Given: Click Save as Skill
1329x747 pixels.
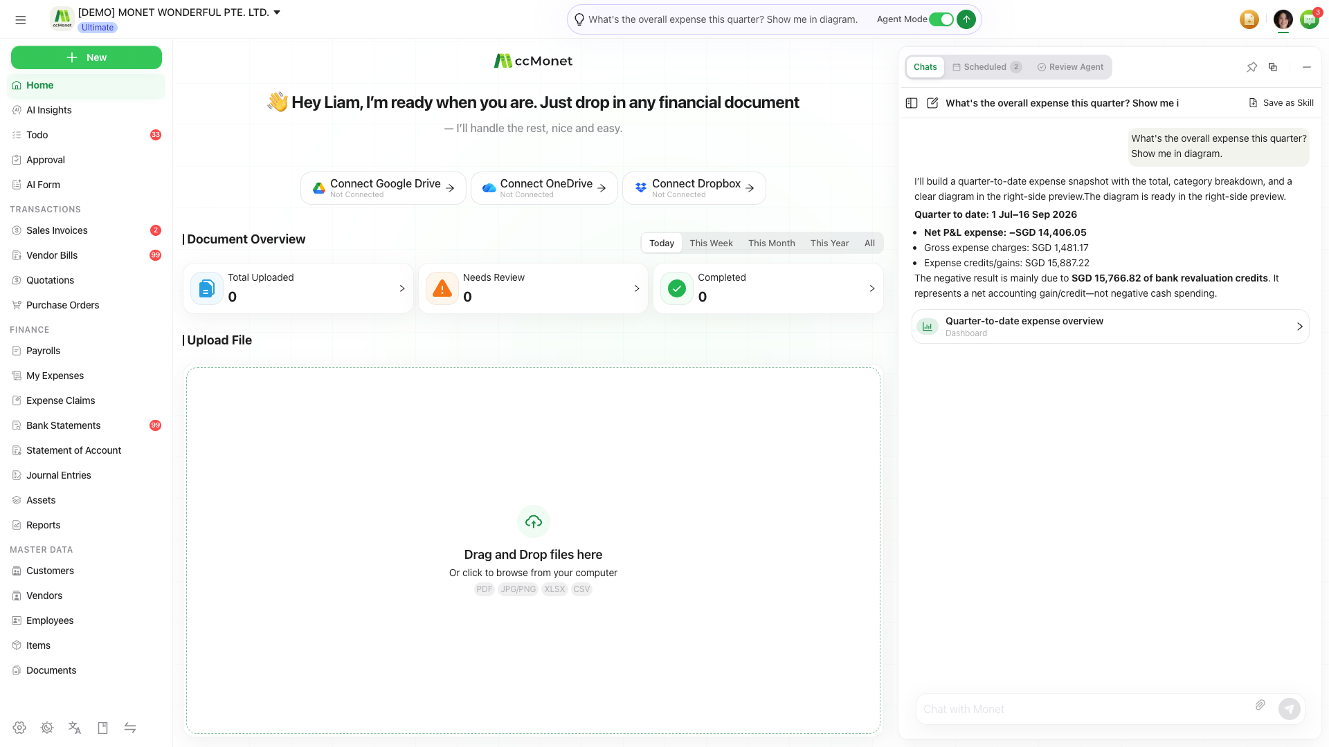Looking at the screenshot, I should click(x=1281, y=103).
